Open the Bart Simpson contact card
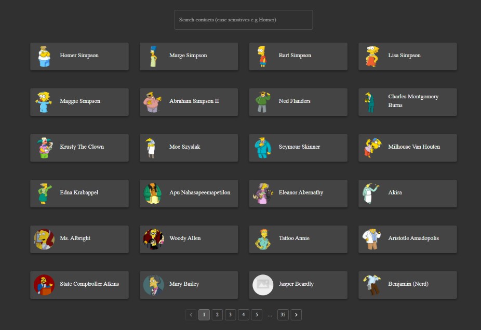 [x=298, y=56]
